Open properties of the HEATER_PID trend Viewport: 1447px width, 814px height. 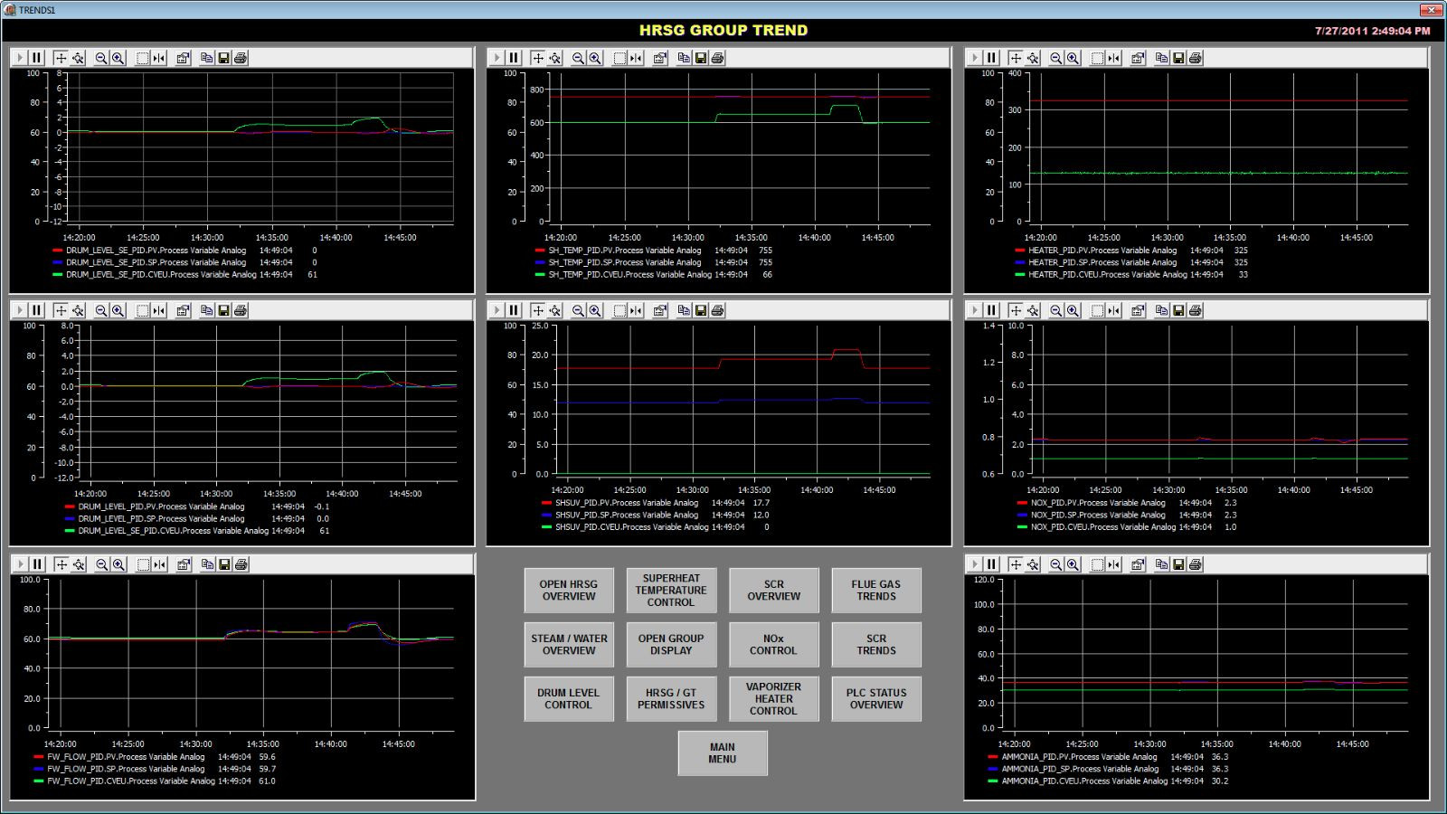pyautogui.click(x=1138, y=58)
